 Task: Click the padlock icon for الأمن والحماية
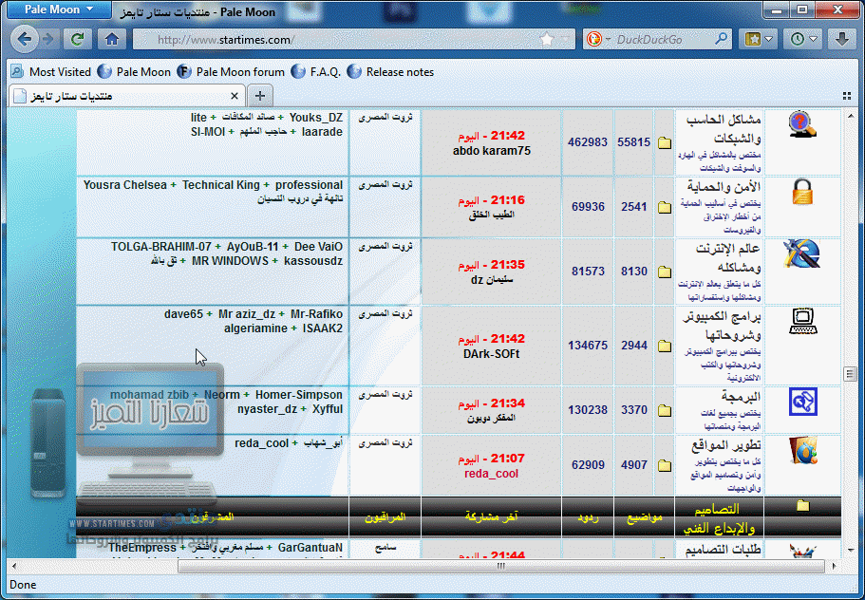point(802,192)
